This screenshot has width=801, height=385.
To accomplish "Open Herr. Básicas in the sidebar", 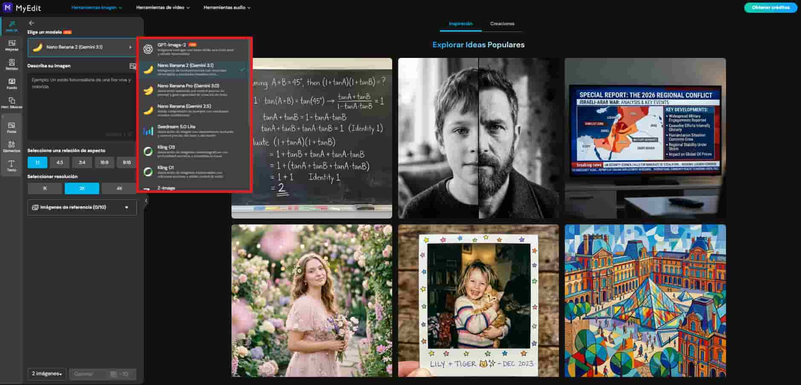I will pos(12,103).
